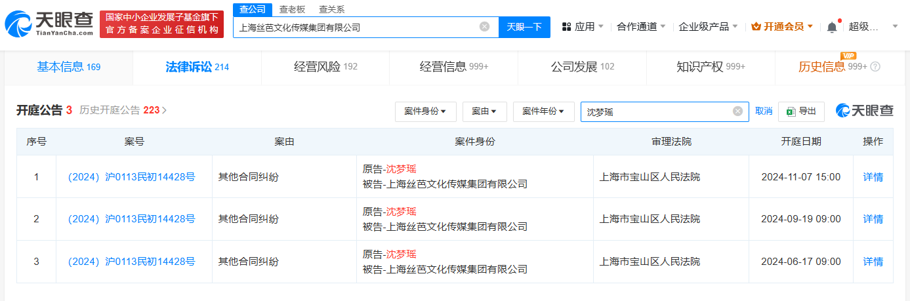Click 其他合同纠纷 in row 2

[x=249, y=219]
